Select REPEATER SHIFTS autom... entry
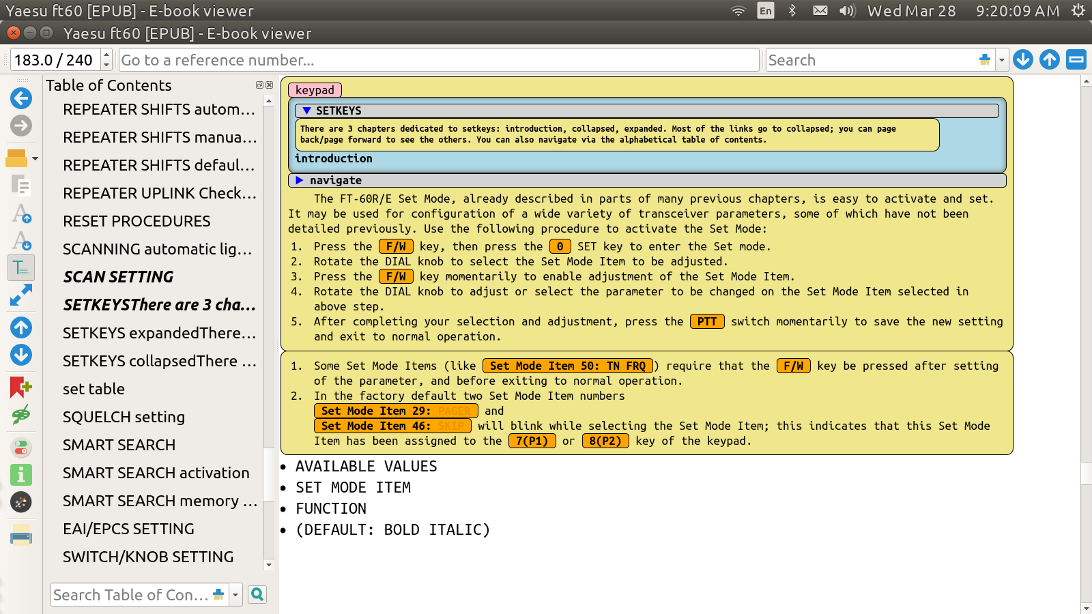Image resolution: width=1092 pixels, height=614 pixels. [x=159, y=109]
